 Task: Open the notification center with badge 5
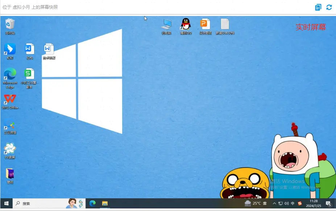328,203
